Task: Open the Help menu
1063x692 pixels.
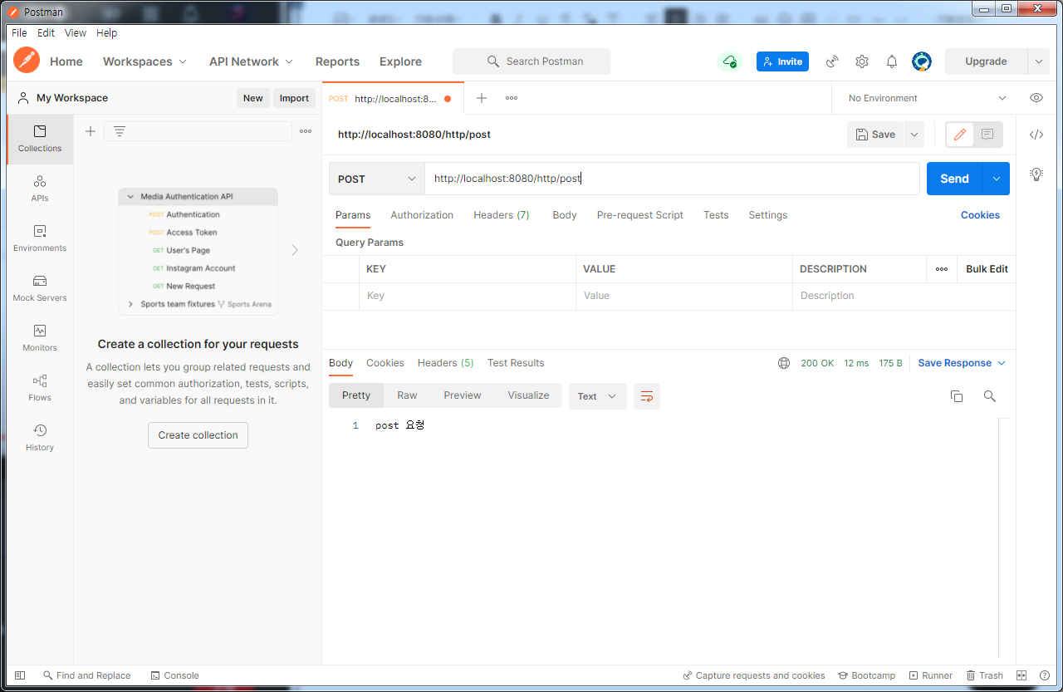Action: (106, 33)
